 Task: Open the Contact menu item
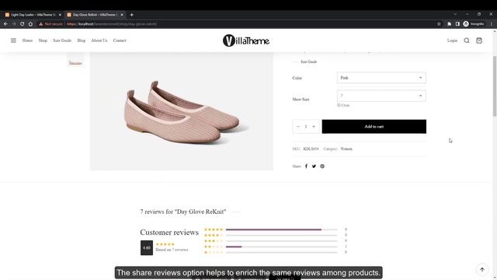[120, 40]
